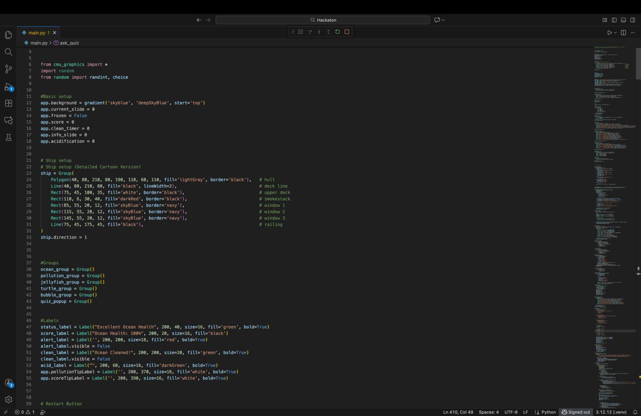The width and height of the screenshot is (641, 416).
Task: Close the main.py tab
Action: 55,33
